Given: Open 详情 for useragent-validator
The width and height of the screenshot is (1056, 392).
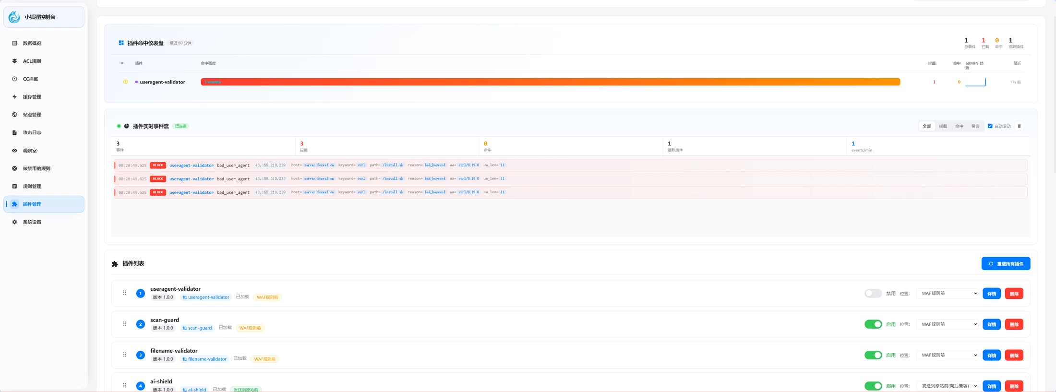Looking at the screenshot, I should tap(992, 294).
